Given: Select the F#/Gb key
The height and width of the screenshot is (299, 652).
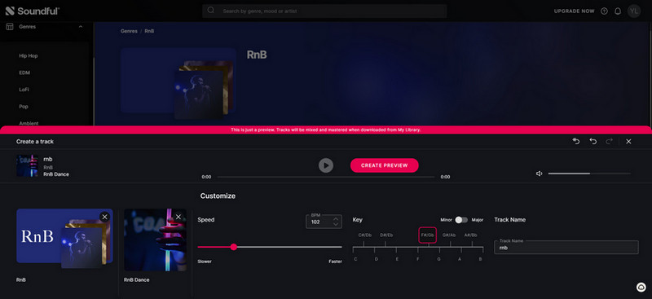Looking at the screenshot, I should 427,235.
